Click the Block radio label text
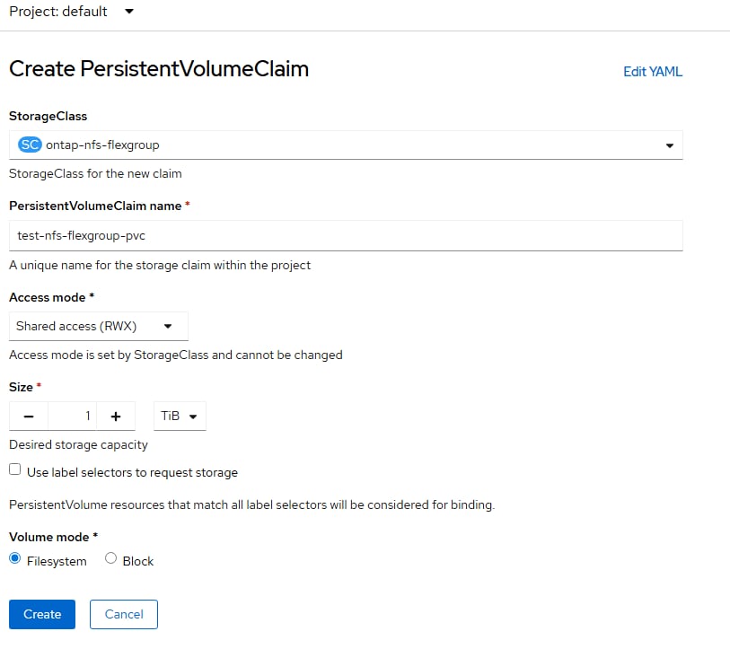Viewport: 730px width, 649px height. (x=138, y=561)
